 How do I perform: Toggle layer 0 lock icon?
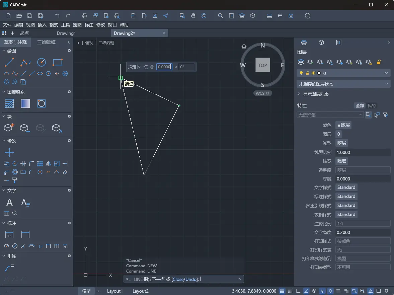click(x=307, y=73)
